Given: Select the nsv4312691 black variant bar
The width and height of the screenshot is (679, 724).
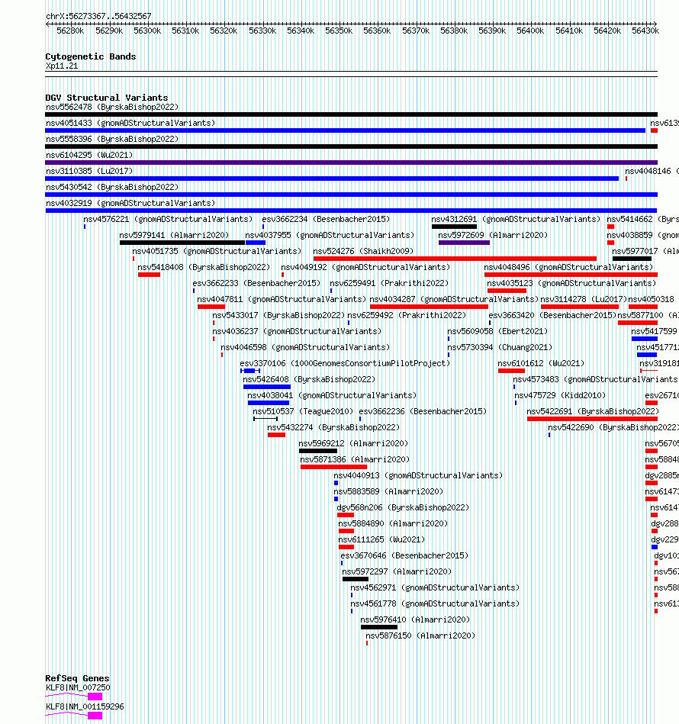Looking at the screenshot, I should (x=454, y=227).
